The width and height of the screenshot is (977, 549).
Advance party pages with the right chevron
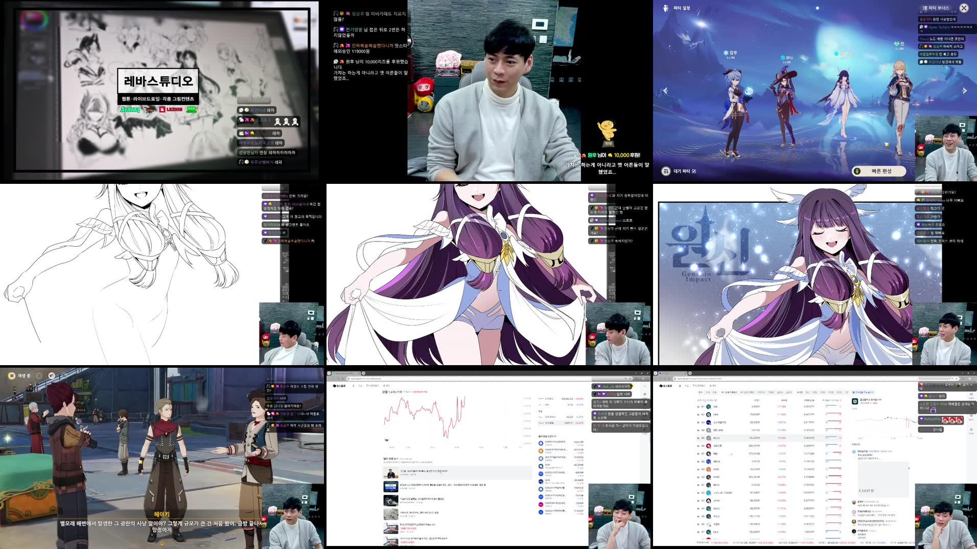[964, 90]
